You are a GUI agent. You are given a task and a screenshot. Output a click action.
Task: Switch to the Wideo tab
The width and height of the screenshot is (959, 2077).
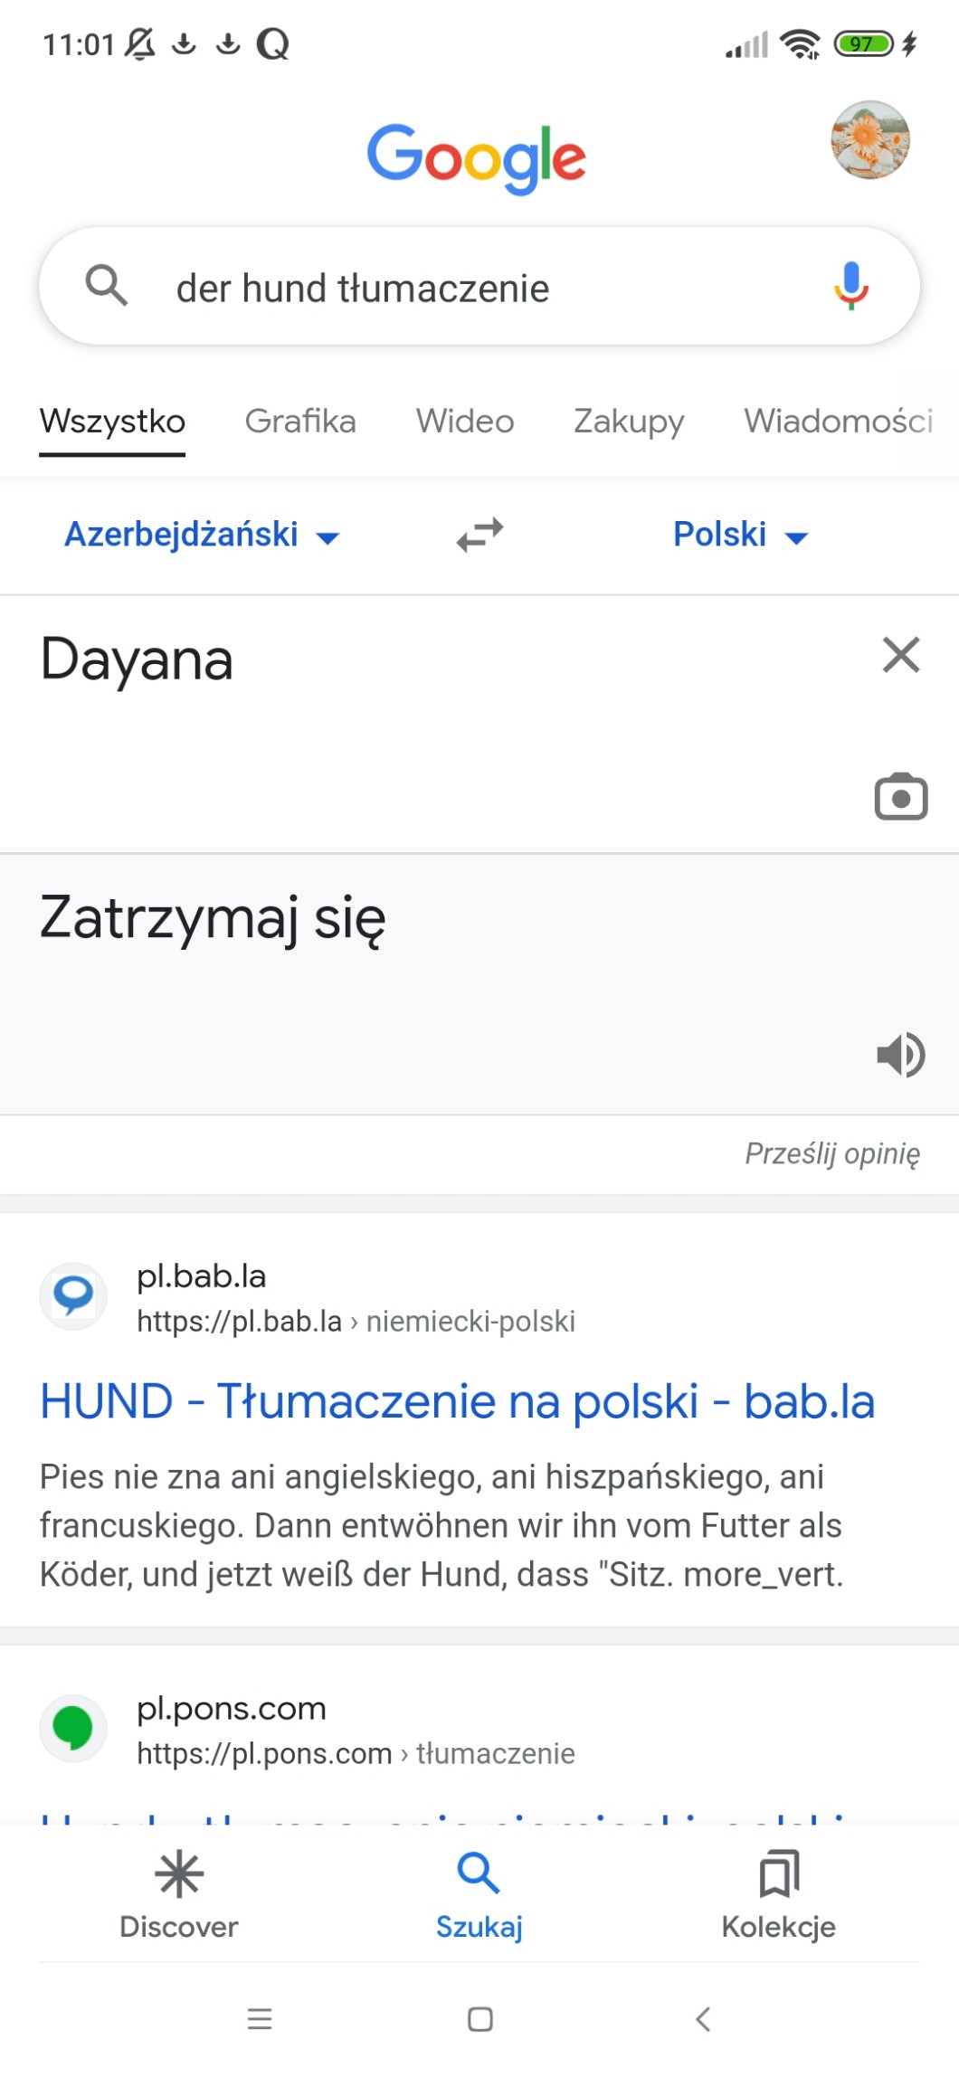465,422
